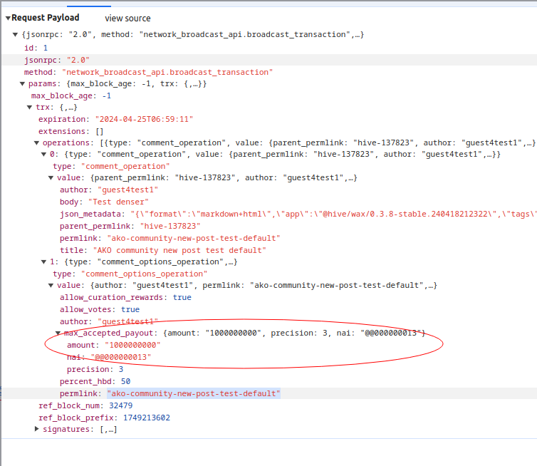
Task: Select the ref_block_prefix value
Action: pyautogui.click(x=146, y=418)
